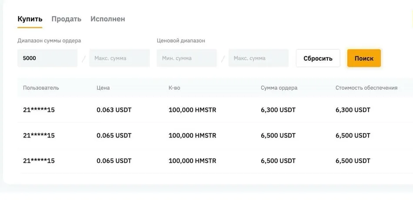This screenshot has width=413, height=200.
Task: Click 6,300 USDT under Сумма ордера
Action: pos(278,110)
